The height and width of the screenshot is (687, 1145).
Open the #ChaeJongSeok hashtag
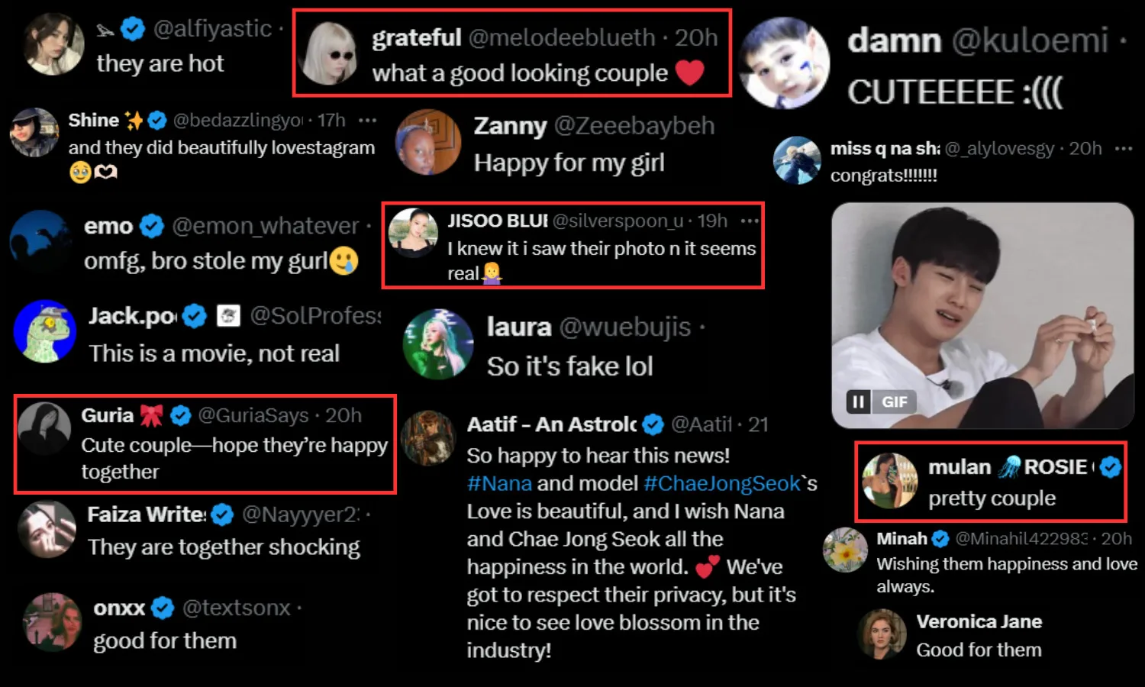click(721, 483)
